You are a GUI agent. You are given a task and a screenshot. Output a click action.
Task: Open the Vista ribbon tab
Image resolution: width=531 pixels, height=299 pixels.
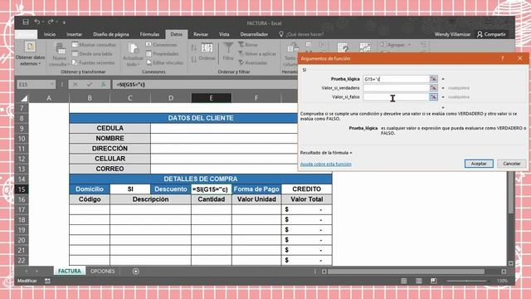tap(224, 34)
